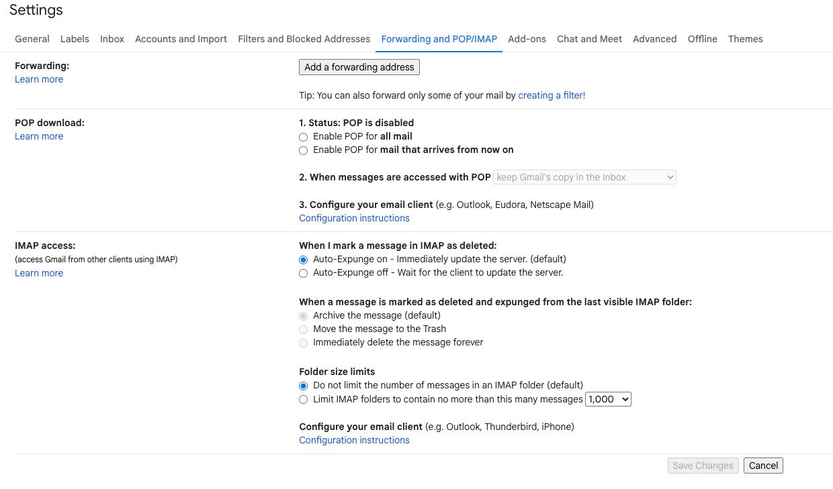
Task: Click Learn more under IMAP access
Action: [39, 273]
